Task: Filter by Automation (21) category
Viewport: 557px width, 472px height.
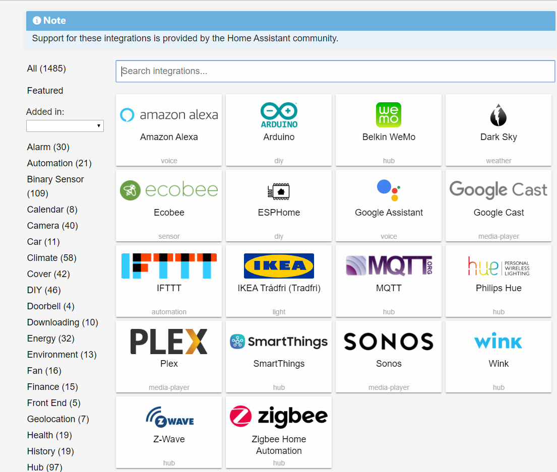Action: click(59, 163)
